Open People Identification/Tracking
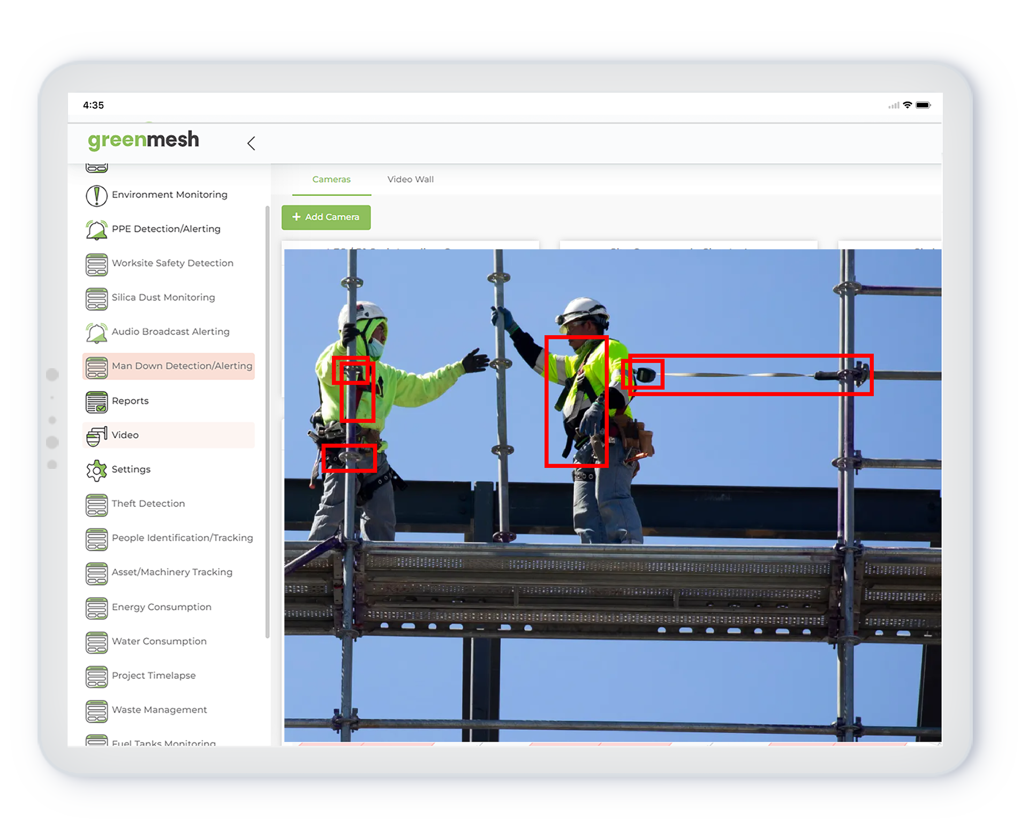Image resolution: width=1028 pixels, height=829 pixels. (182, 538)
